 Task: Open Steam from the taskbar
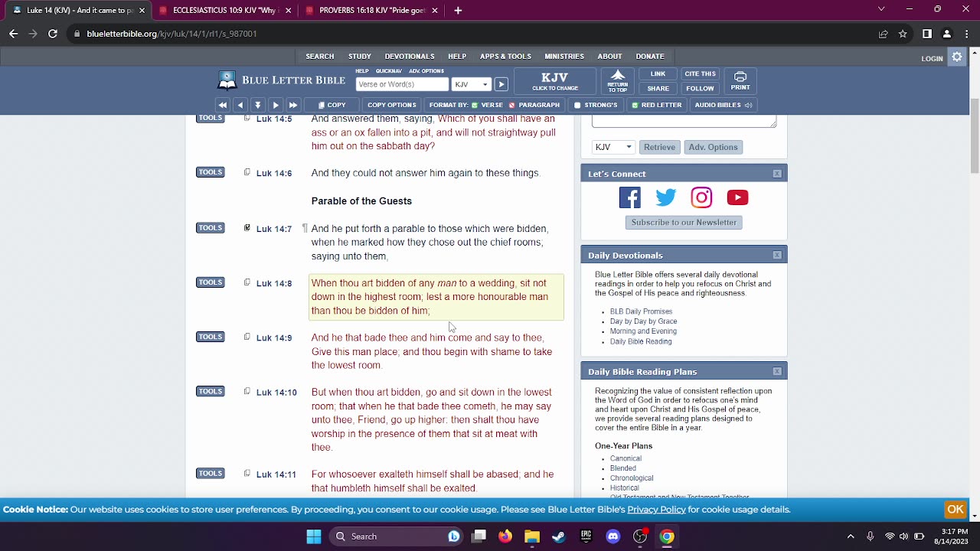[559, 536]
